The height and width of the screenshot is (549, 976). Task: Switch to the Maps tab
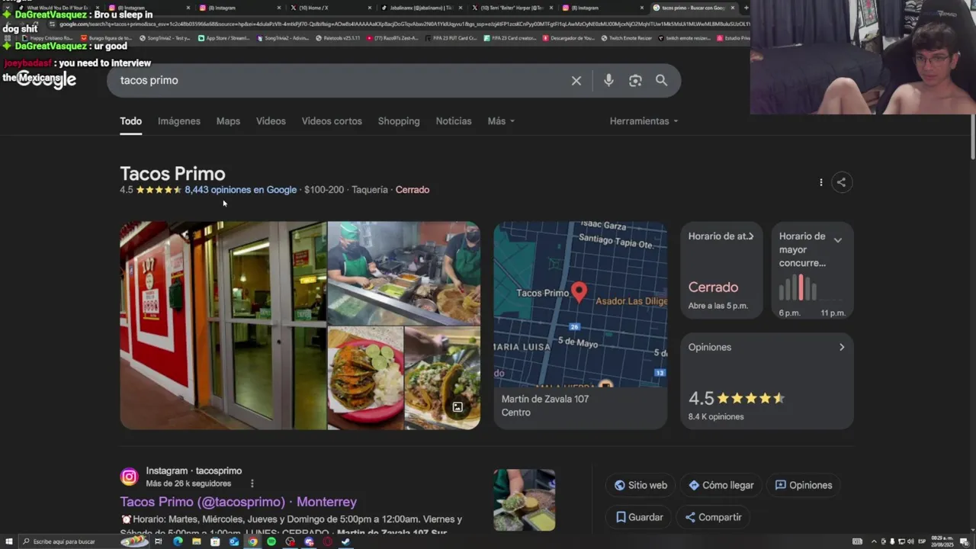click(x=228, y=121)
